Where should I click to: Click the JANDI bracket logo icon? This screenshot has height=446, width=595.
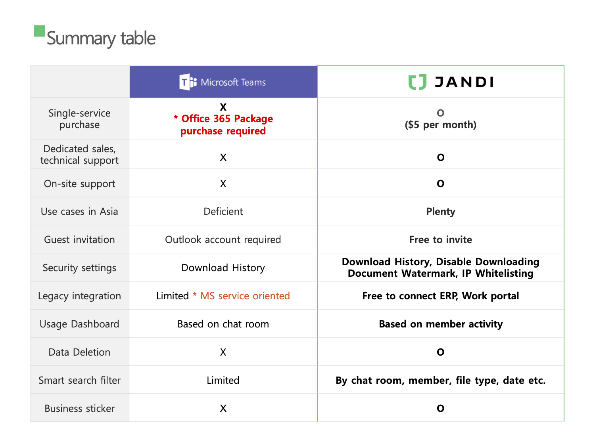pos(417,82)
